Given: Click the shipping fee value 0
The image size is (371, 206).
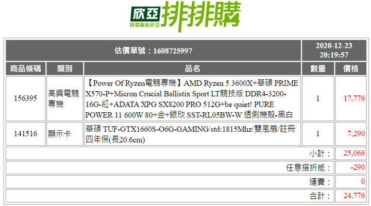Looking at the screenshot, I should (363, 182).
